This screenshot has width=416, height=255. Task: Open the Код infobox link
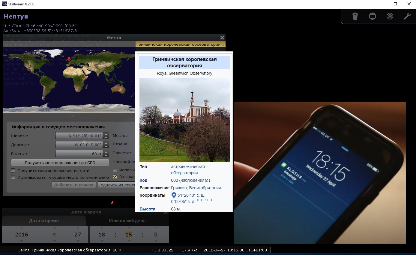[143, 180]
